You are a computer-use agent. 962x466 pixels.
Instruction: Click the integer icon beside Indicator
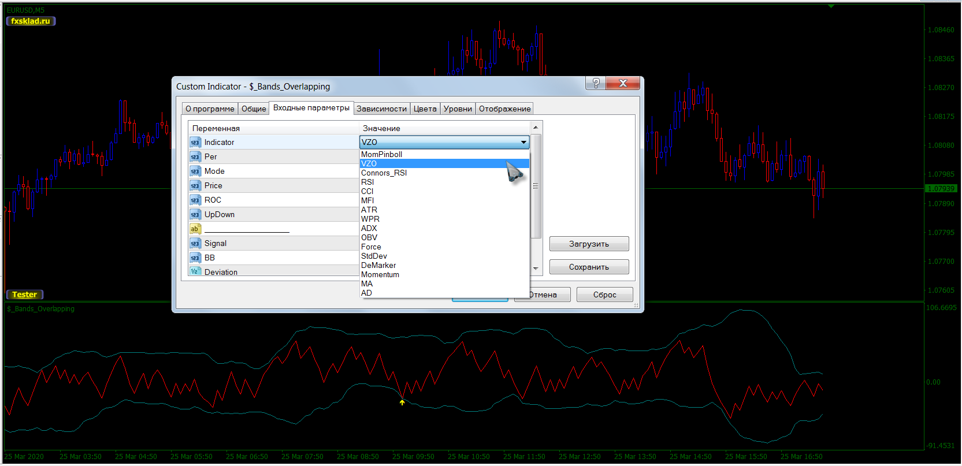[x=195, y=142]
